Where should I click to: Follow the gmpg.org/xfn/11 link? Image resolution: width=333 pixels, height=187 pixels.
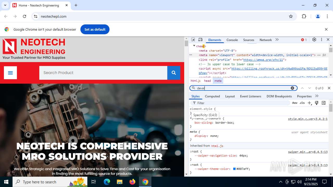[263, 60]
